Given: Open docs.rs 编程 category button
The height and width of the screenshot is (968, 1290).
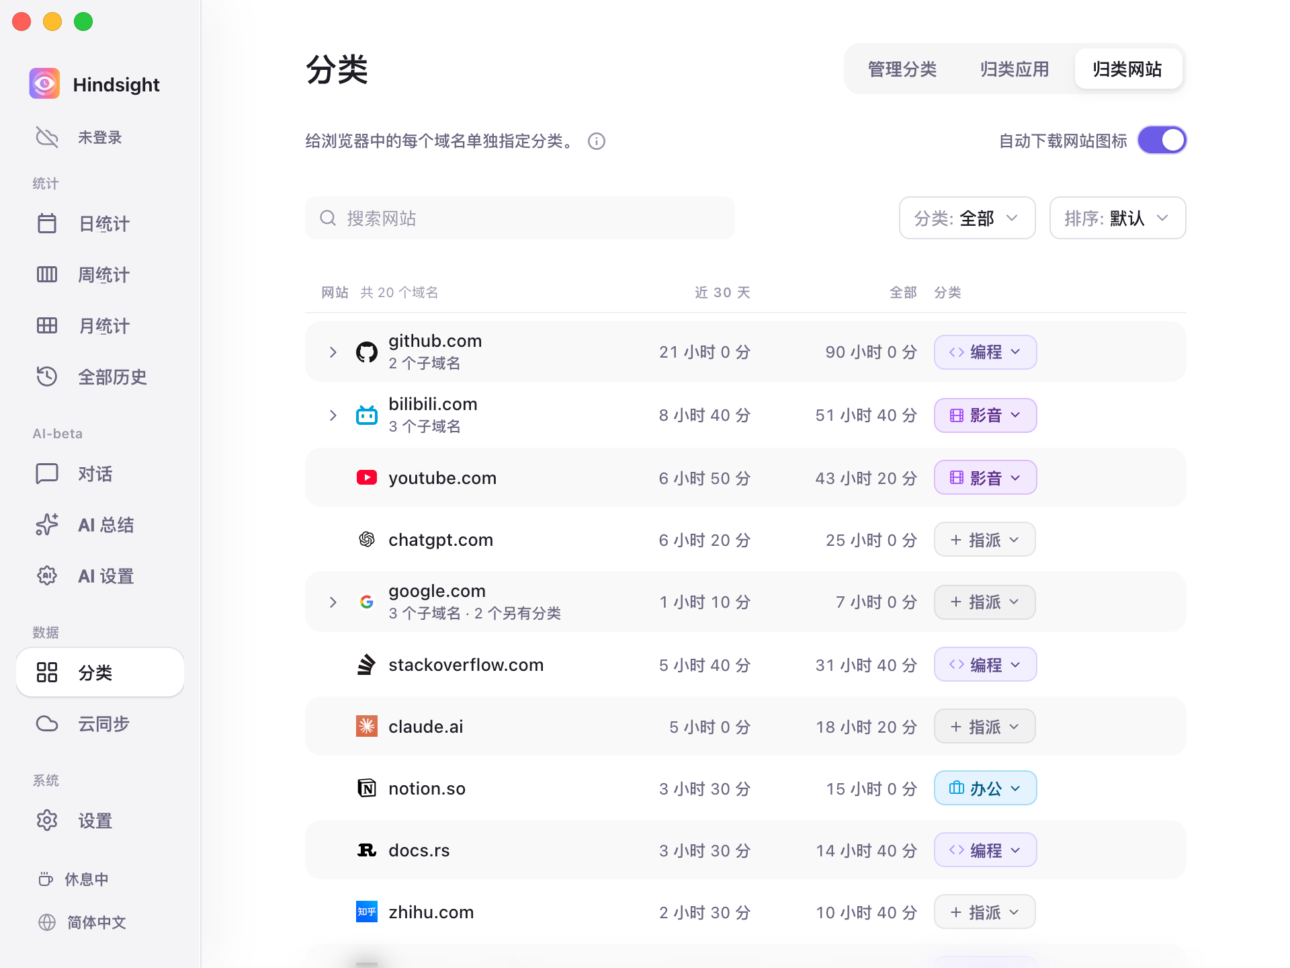Looking at the screenshot, I should click(x=986, y=850).
